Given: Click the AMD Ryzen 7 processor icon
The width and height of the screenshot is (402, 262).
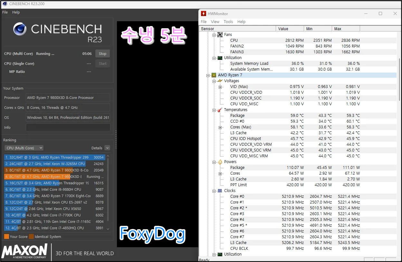Looking at the screenshot, I should 214,75.
